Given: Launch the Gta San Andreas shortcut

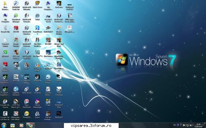Looking at the screenshot, I should (48, 116).
